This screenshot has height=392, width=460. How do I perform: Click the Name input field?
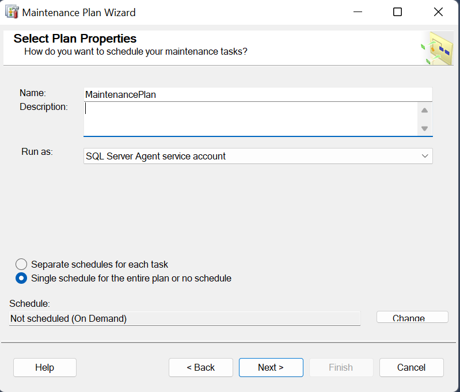pos(258,94)
